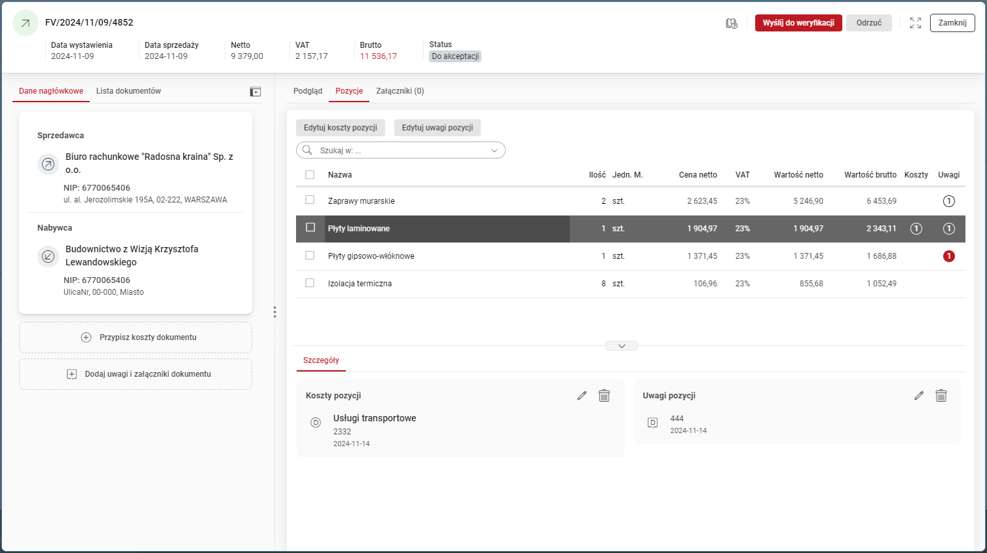
Task: Check the Płyty laminowane row checkbox
Action: [x=310, y=227]
